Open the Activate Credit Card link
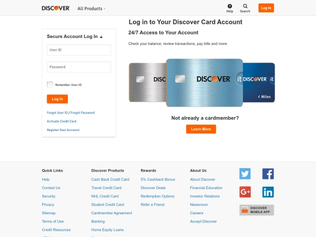The width and height of the screenshot is (316, 237). [61, 121]
